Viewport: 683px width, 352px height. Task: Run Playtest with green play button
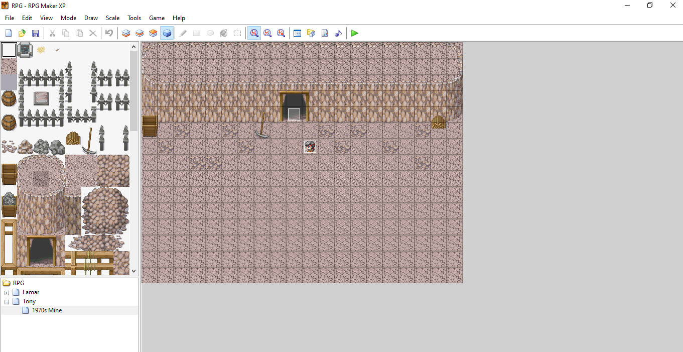(x=355, y=33)
